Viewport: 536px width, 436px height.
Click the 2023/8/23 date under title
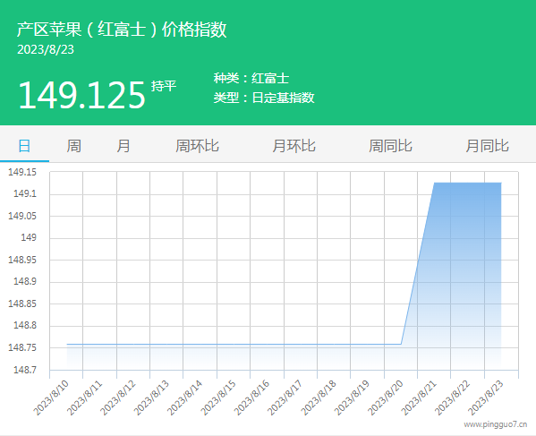click(46, 49)
